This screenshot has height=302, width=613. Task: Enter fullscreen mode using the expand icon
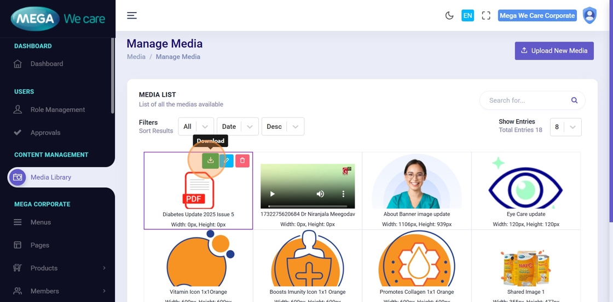click(486, 15)
